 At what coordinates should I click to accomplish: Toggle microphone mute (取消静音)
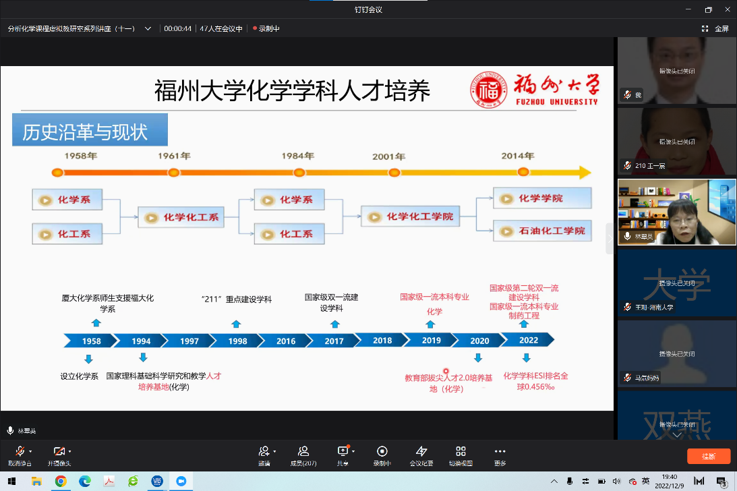click(20, 451)
